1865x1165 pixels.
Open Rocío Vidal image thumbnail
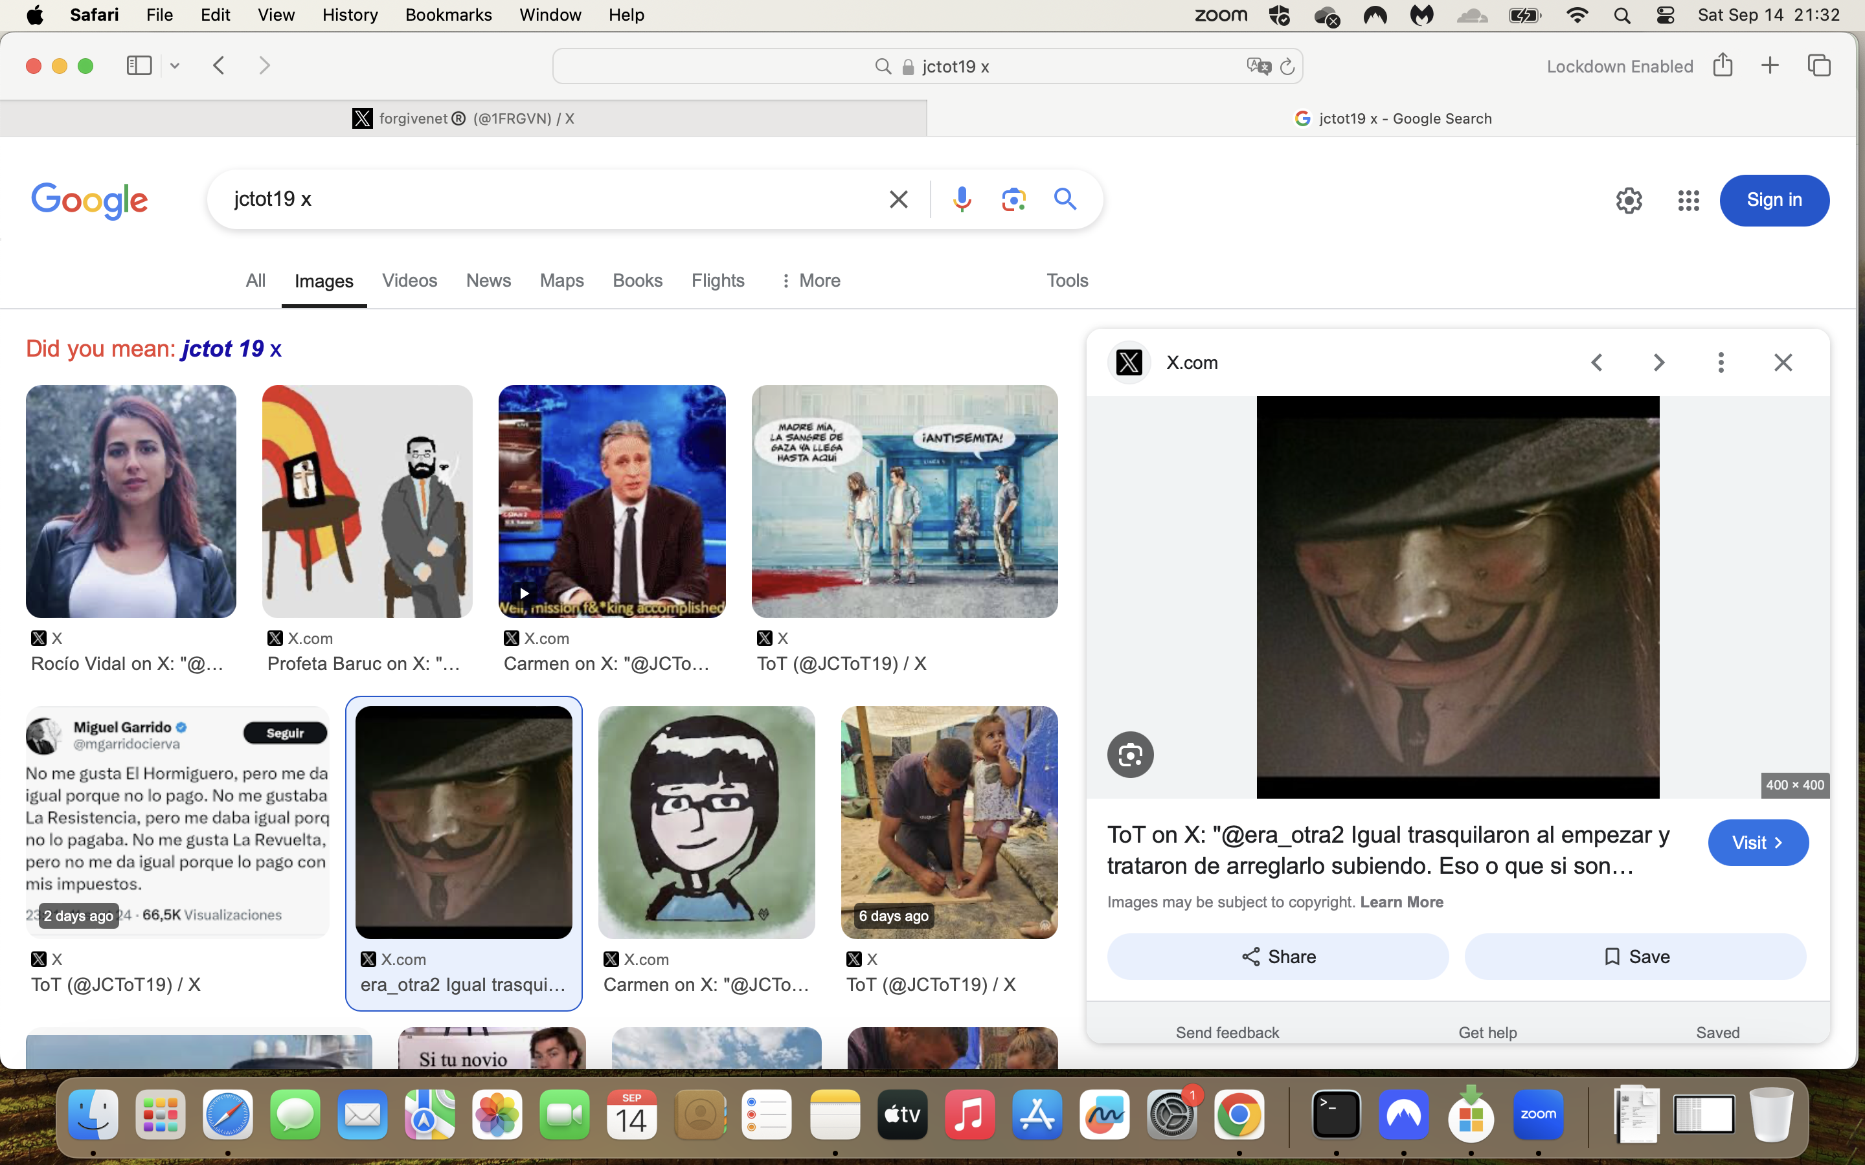click(x=131, y=502)
